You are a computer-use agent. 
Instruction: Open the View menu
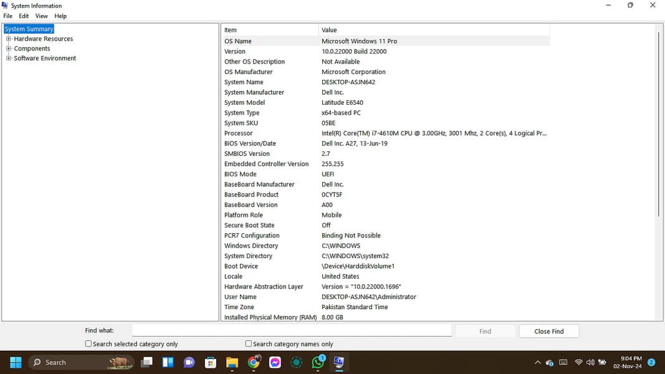pyautogui.click(x=41, y=16)
